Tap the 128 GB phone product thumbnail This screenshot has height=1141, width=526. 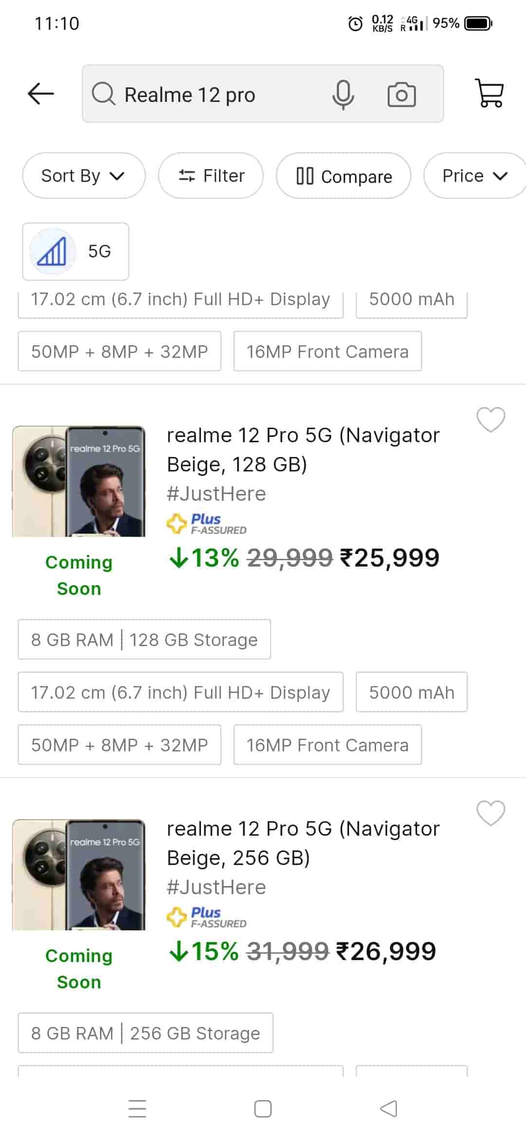[x=79, y=481]
